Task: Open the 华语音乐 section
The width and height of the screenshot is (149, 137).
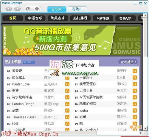Action: (x=35, y=18)
